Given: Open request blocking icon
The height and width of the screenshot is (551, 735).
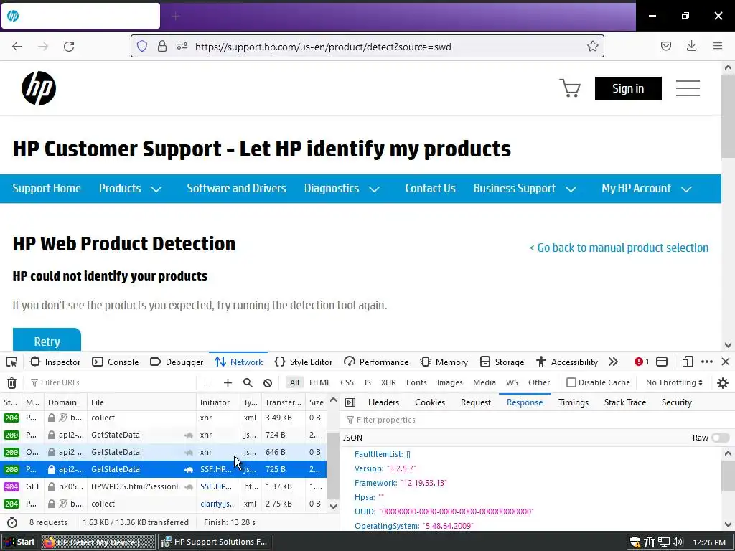Looking at the screenshot, I should pos(268,383).
